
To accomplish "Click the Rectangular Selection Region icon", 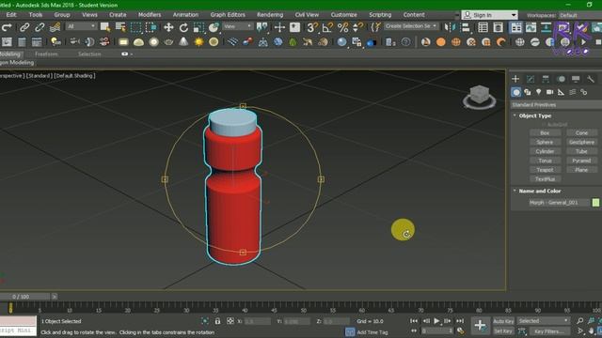I will coord(135,27).
